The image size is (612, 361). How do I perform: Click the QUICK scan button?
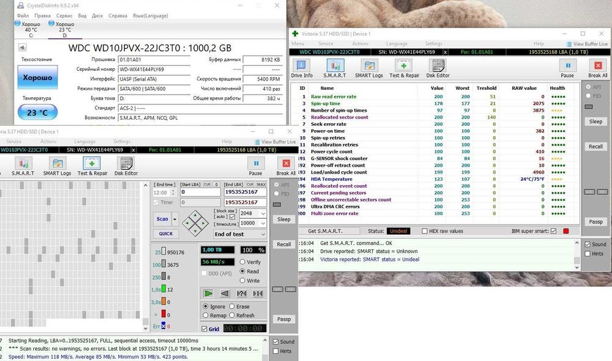[x=165, y=234]
